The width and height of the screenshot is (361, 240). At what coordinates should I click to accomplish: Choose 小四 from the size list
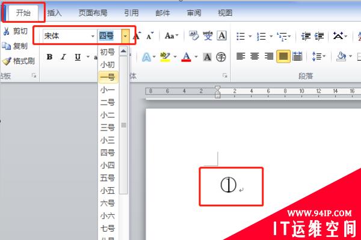107,165
